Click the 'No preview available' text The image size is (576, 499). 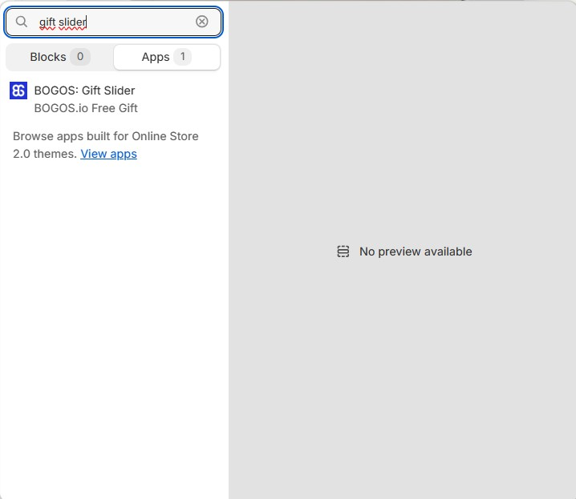[x=416, y=252]
